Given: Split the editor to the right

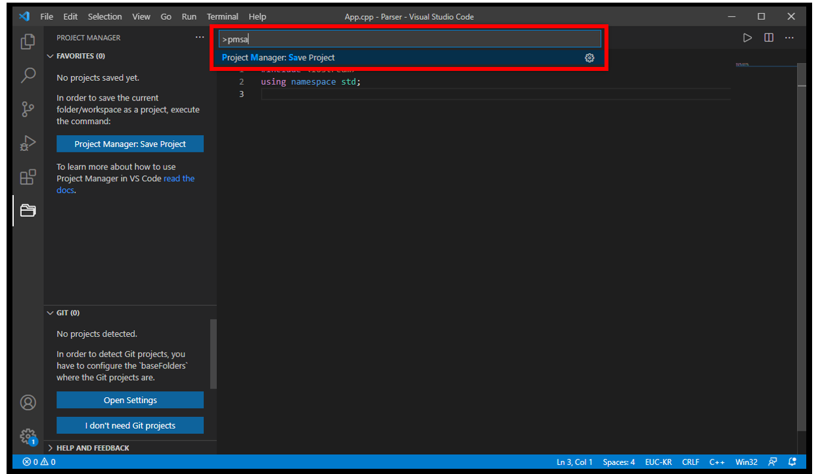Looking at the screenshot, I should coord(768,37).
